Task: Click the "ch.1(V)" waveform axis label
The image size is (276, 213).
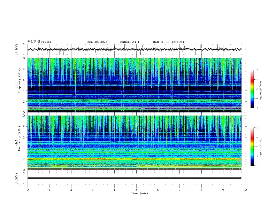Action: point(17,49)
